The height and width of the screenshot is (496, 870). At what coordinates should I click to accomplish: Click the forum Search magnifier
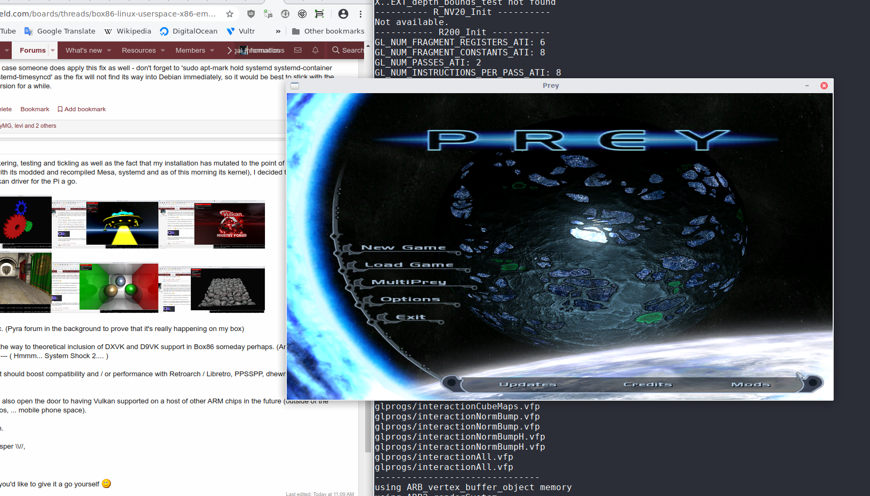tap(336, 50)
